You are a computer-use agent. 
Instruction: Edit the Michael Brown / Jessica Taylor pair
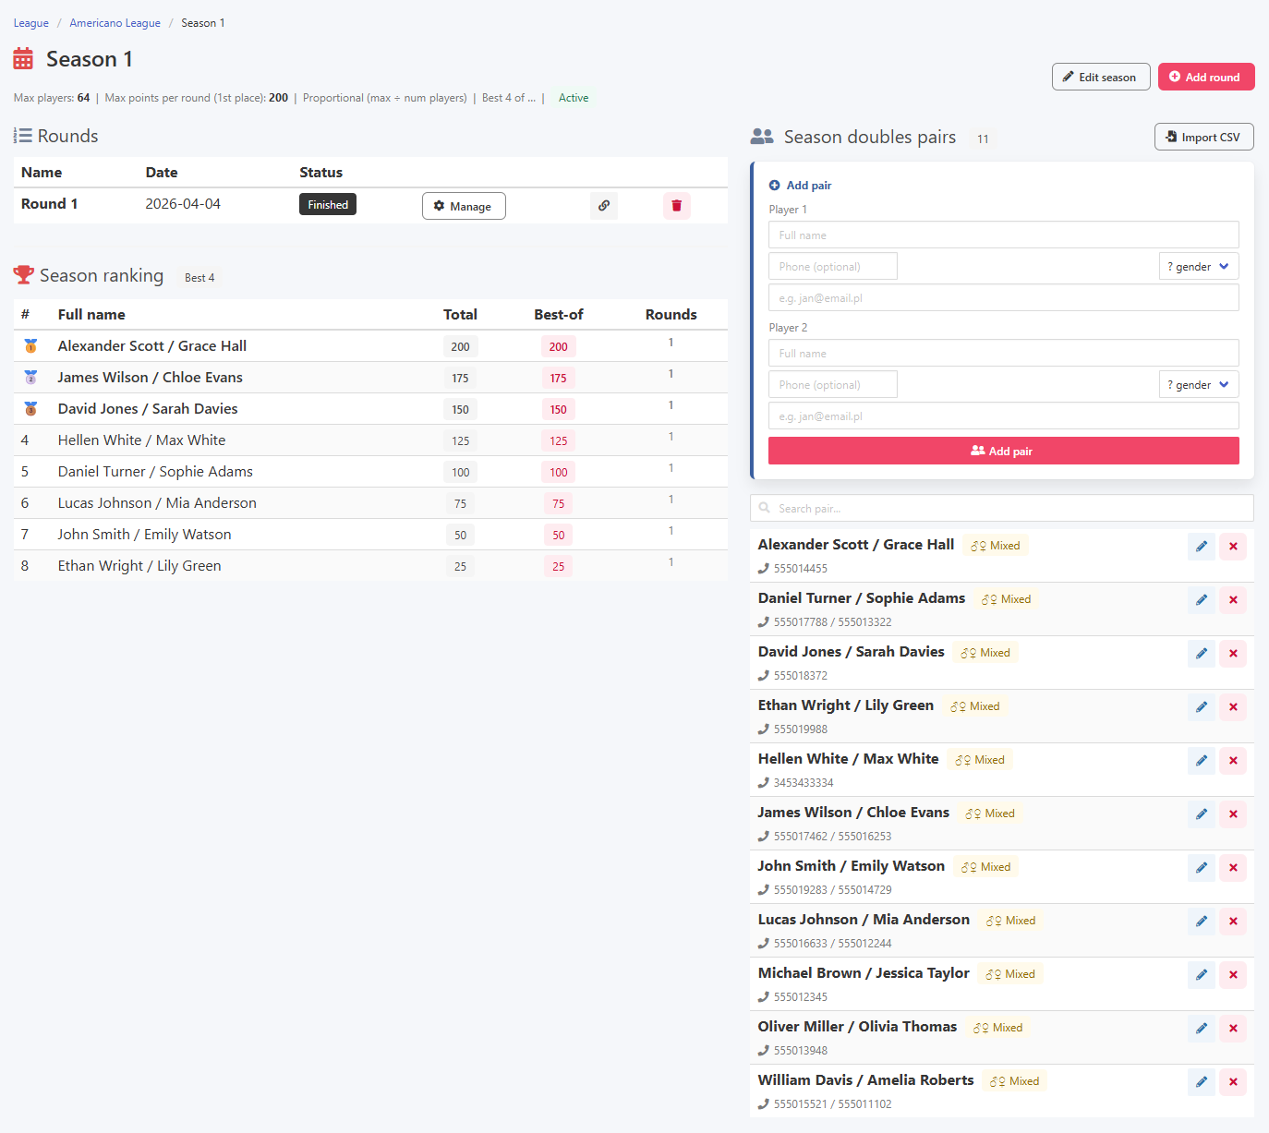tap(1202, 975)
